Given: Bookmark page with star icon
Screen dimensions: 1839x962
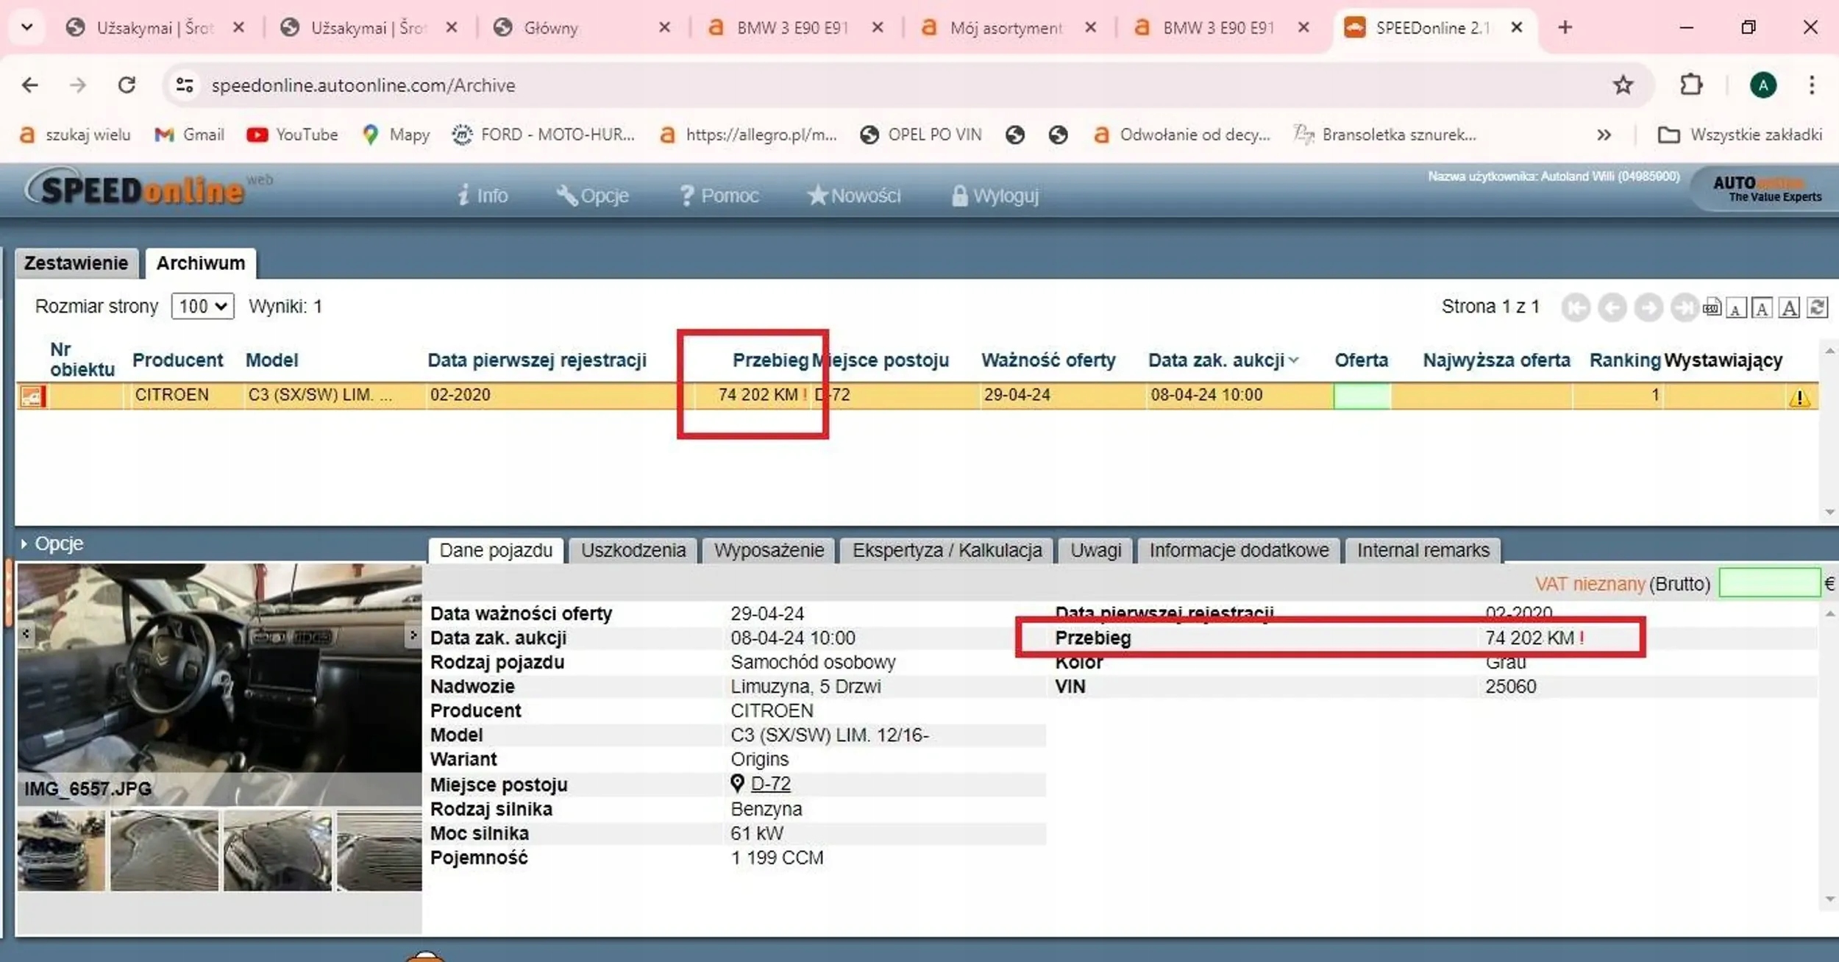Looking at the screenshot, I should coord(1623,85).
